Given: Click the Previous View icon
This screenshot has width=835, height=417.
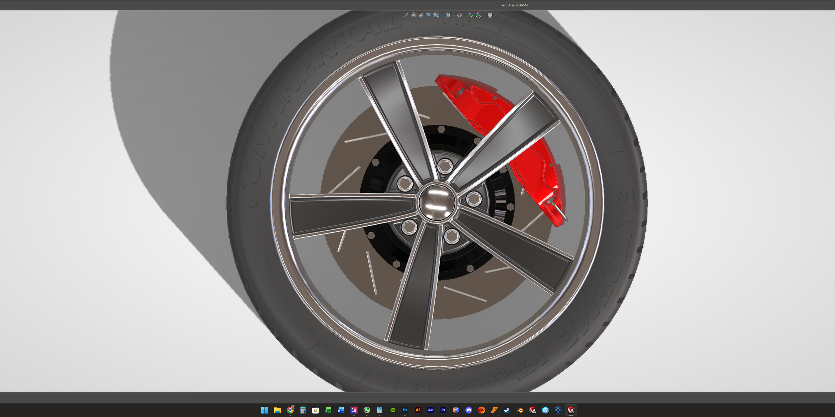Looking at the screenshot, I should point(421,15).
